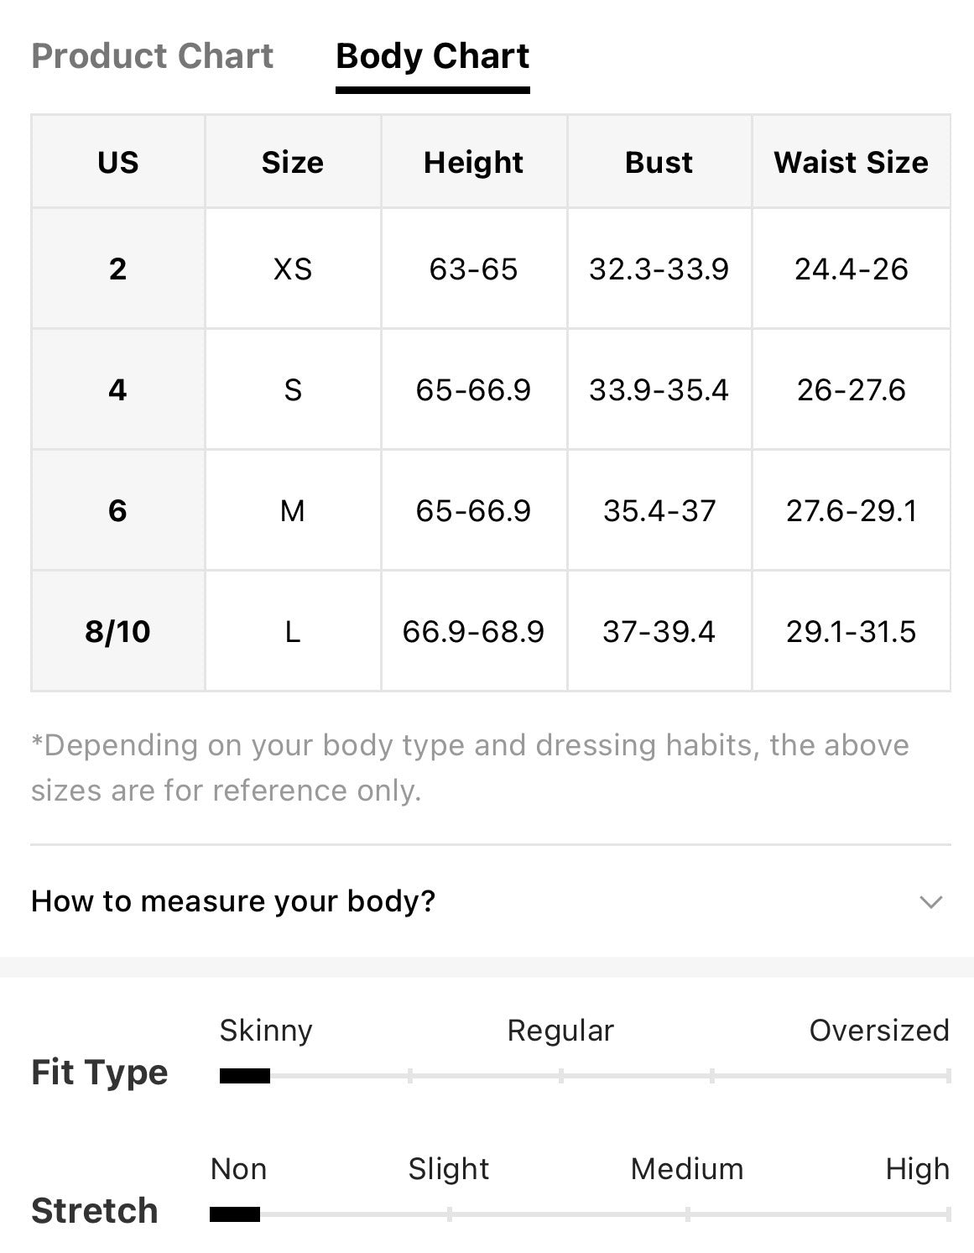The width and height of the screenshot is (974, 1253).
Task: Click the Bust column header
Action: (659, 162)
